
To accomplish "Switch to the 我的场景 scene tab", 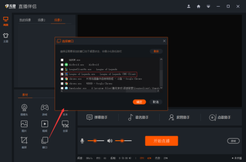I will coord(25,20).
